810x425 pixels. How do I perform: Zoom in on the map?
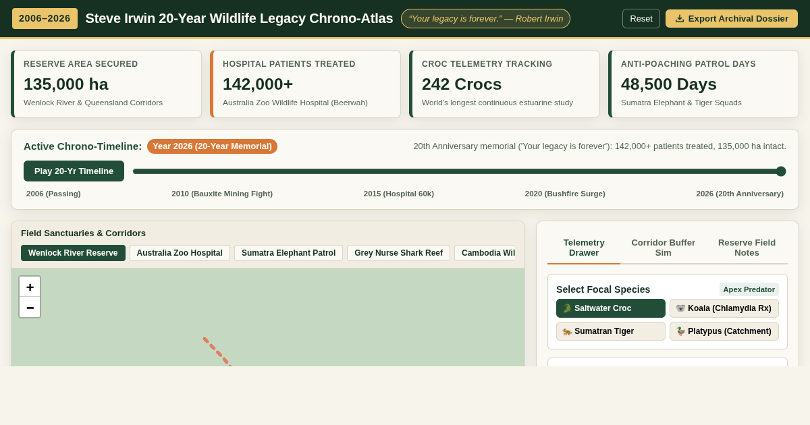30,287
